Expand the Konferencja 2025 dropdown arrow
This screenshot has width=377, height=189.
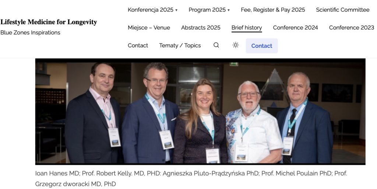click(x=176, y=10)
